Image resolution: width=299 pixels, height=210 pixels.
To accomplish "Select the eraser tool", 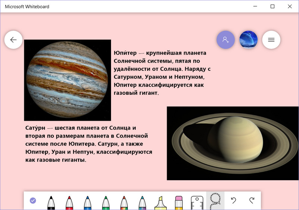I will (x=179, y=203).
